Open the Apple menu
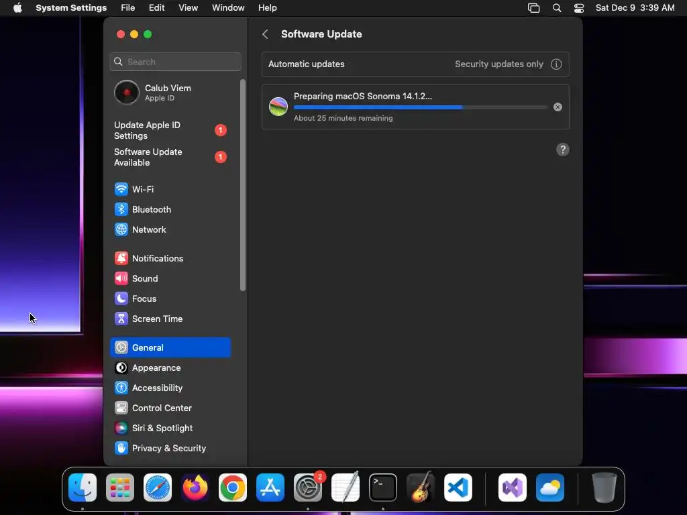The height and width of the screenshot is (515, 687). (17, 8)
